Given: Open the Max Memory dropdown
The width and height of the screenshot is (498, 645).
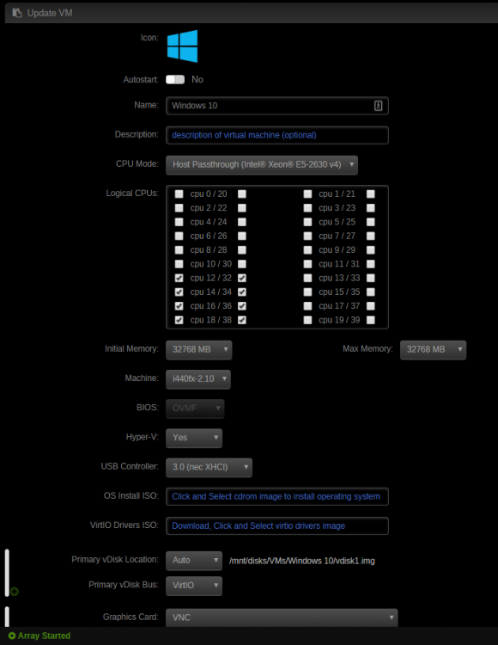Looking at the screenshot, I should 433,350.
